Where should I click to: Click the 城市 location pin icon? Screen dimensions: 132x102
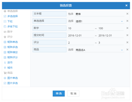[5, 68]
